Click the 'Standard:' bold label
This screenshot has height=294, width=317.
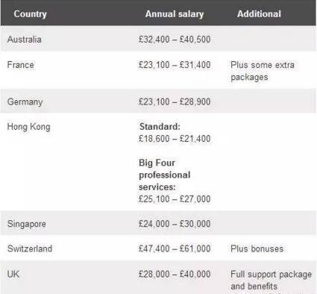click(x=160, y=126)
